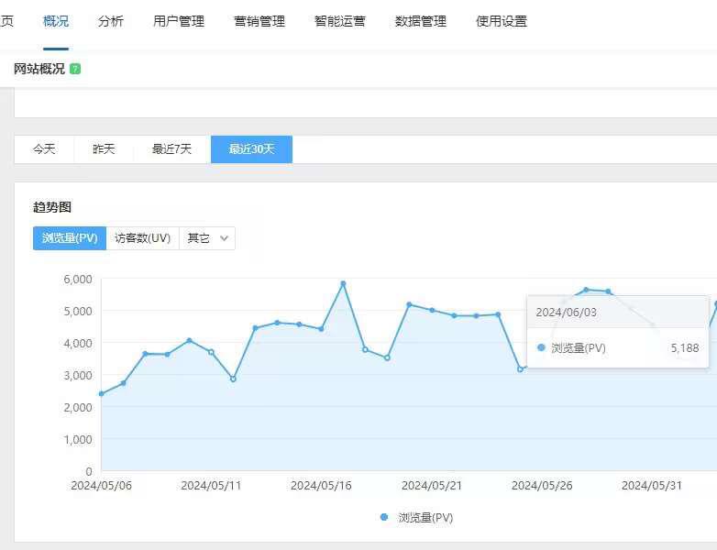Select the 浏览量(PV) metric toggle
717x550 pixels.
pos(70,238)
